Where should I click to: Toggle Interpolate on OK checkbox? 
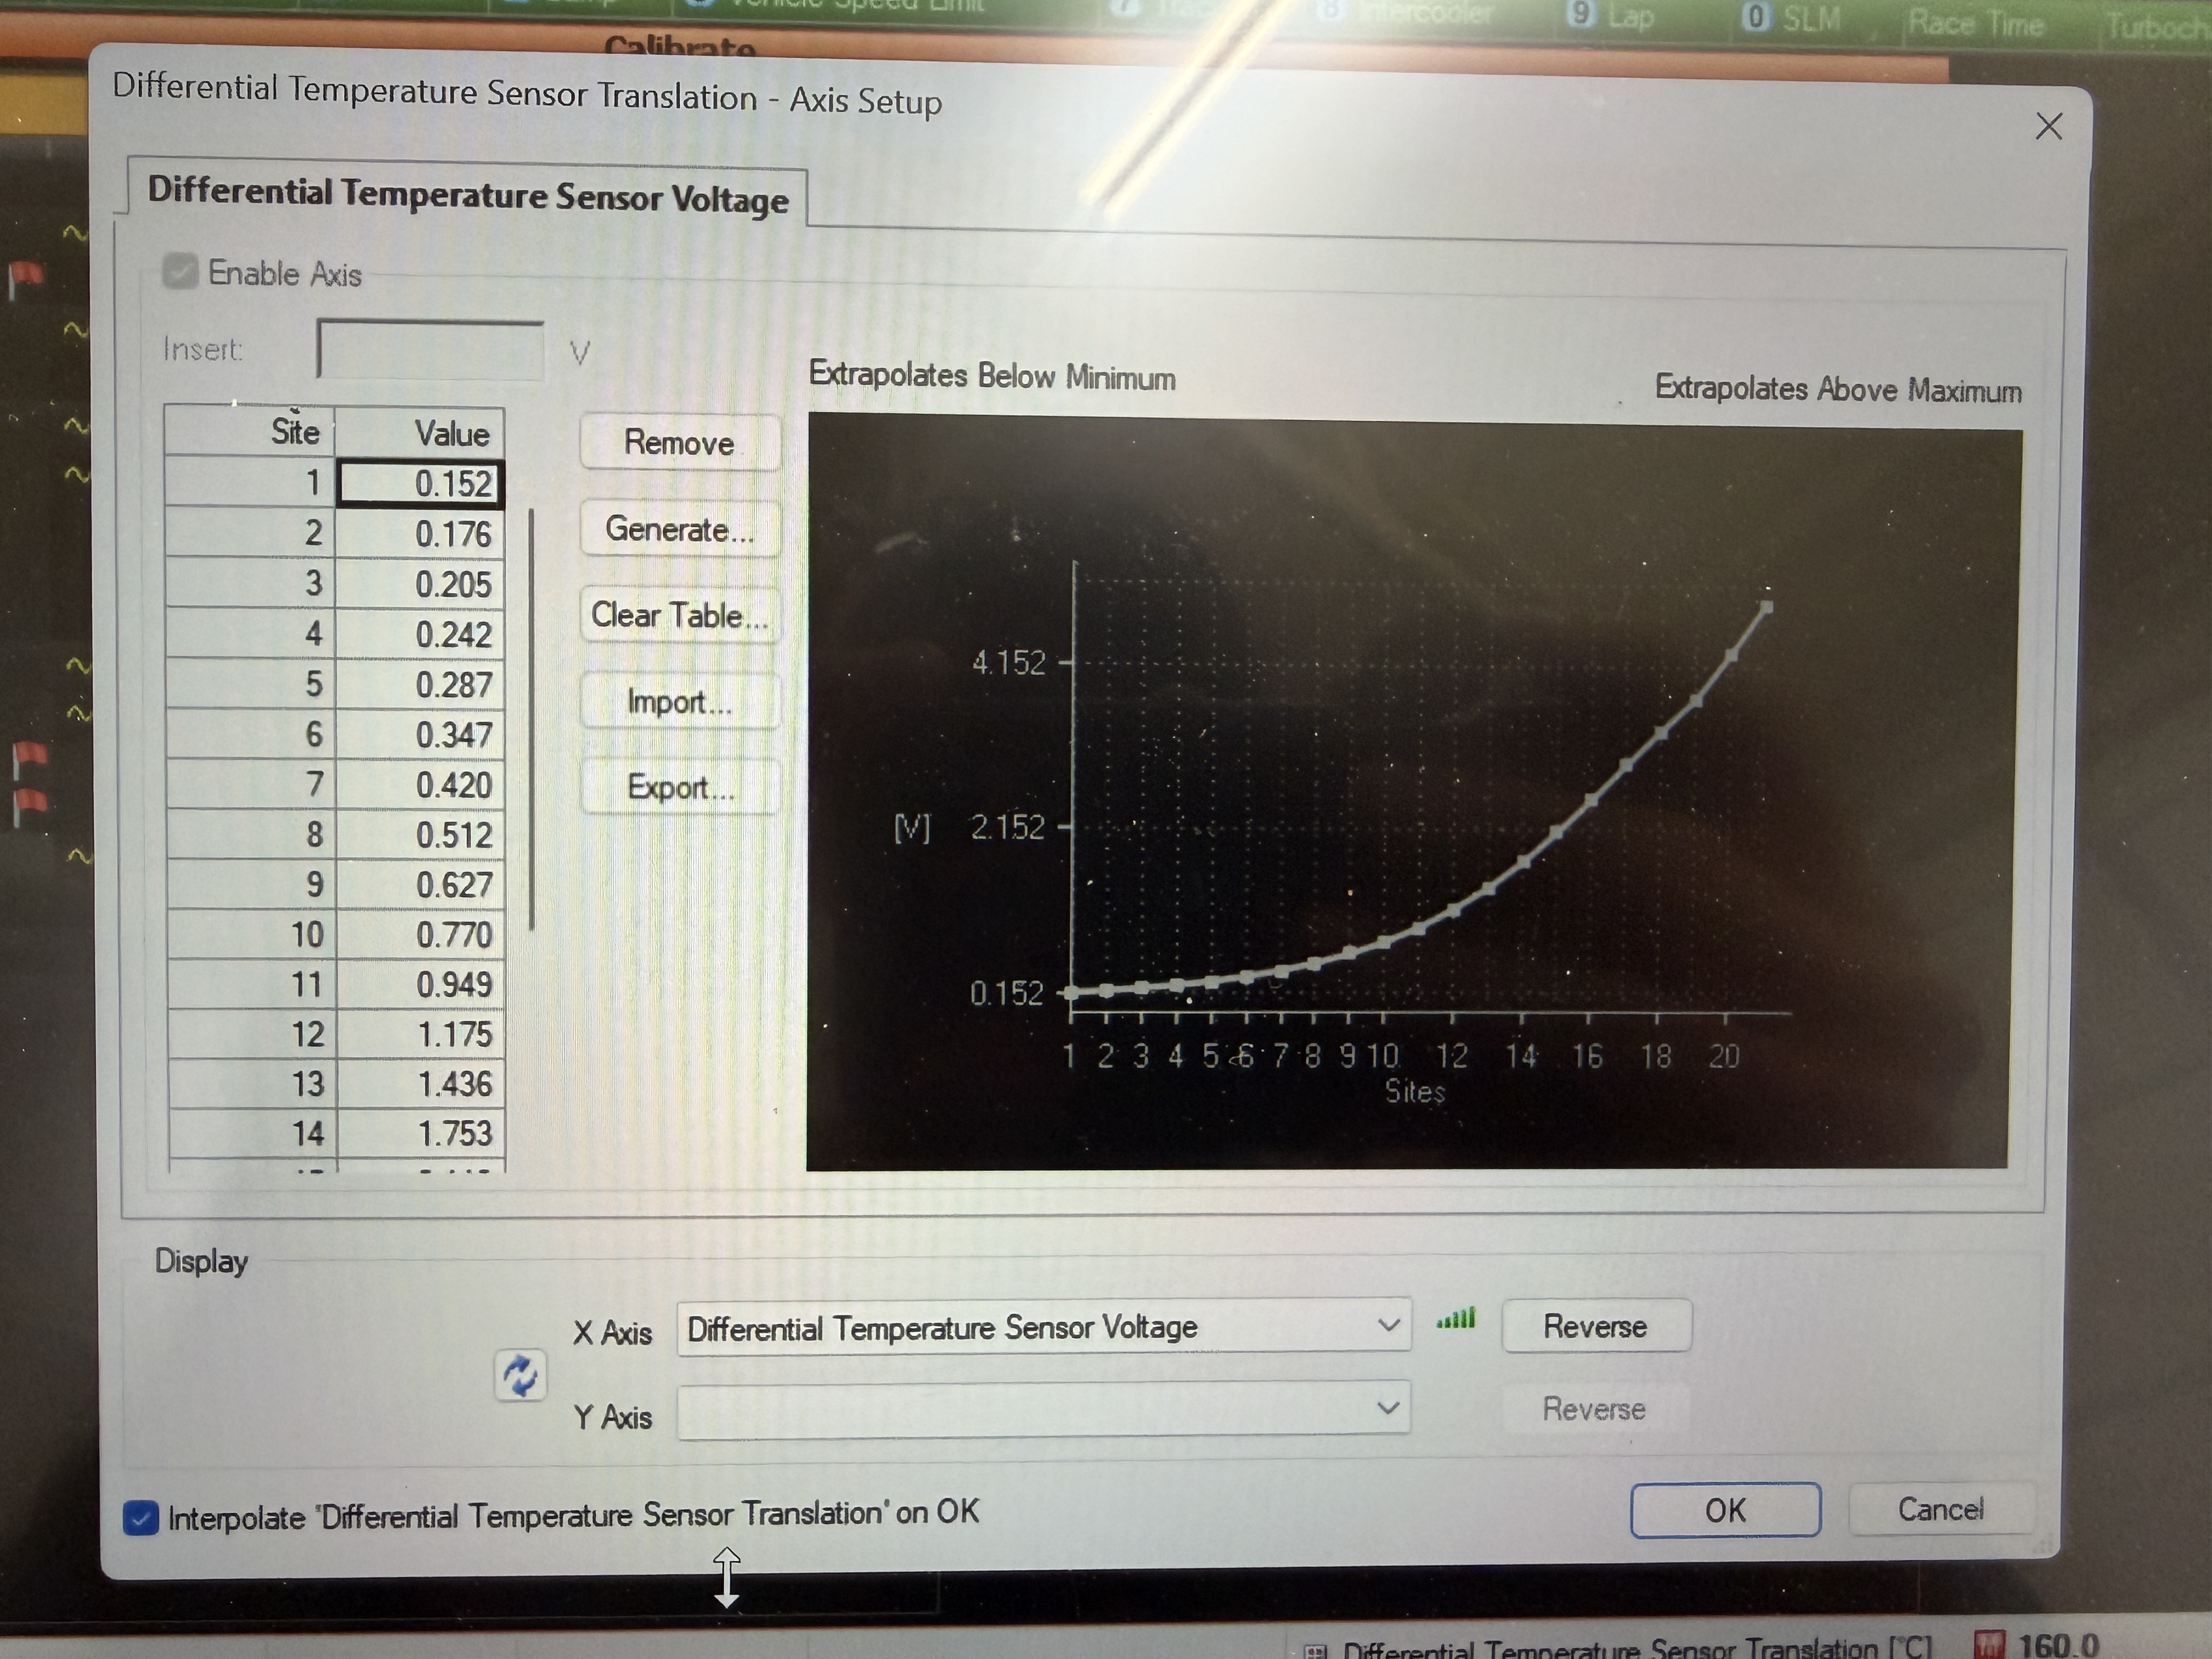[x=141, y=1517]
